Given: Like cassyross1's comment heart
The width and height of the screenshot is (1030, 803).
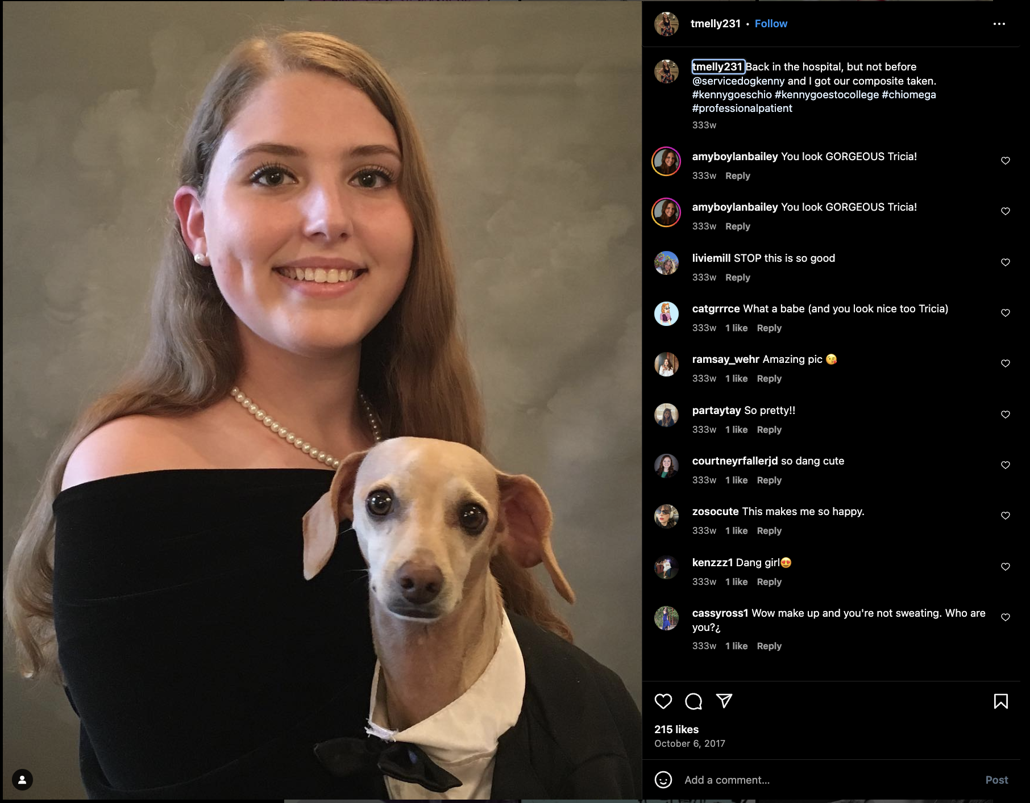Looking at the screenshot, I should pyautogui.click(x=1006, y=617).
